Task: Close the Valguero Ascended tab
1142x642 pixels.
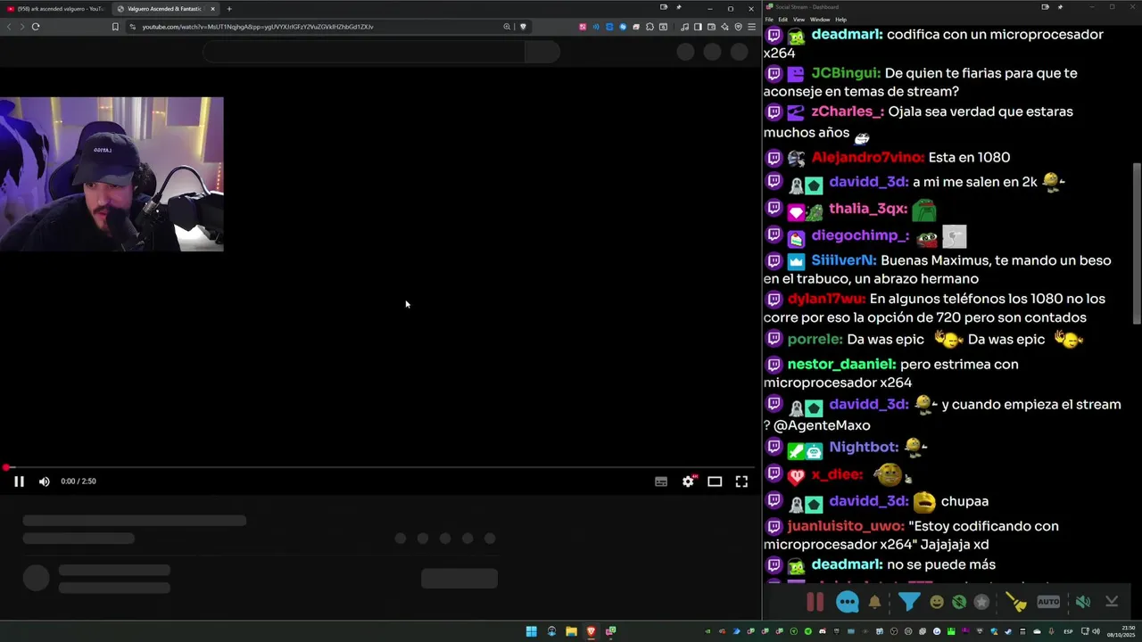Action: (212, 9)
